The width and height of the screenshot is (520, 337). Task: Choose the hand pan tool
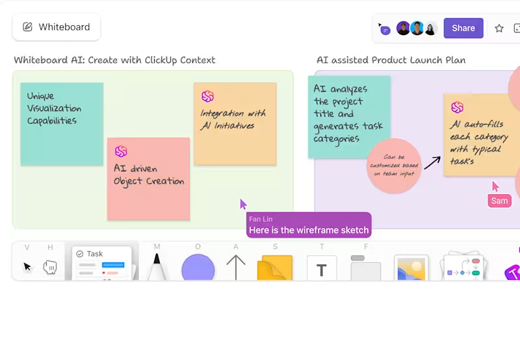pyautogui.click(x=50, y=266)
